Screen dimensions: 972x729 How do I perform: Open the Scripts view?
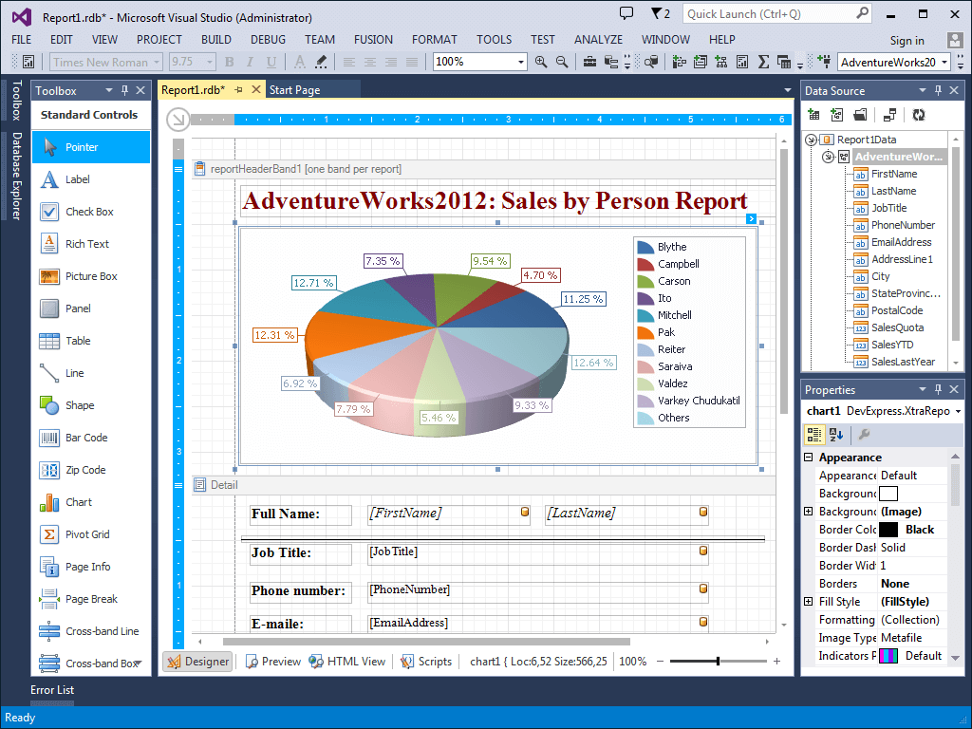click(426, 662)
